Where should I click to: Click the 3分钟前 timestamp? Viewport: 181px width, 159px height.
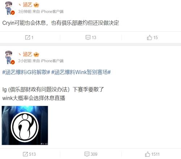click(25, 12)
